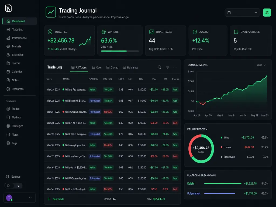This screenshot has height=207, width=276.
Task: Open the Markets database icon
Action: point(8,118)
